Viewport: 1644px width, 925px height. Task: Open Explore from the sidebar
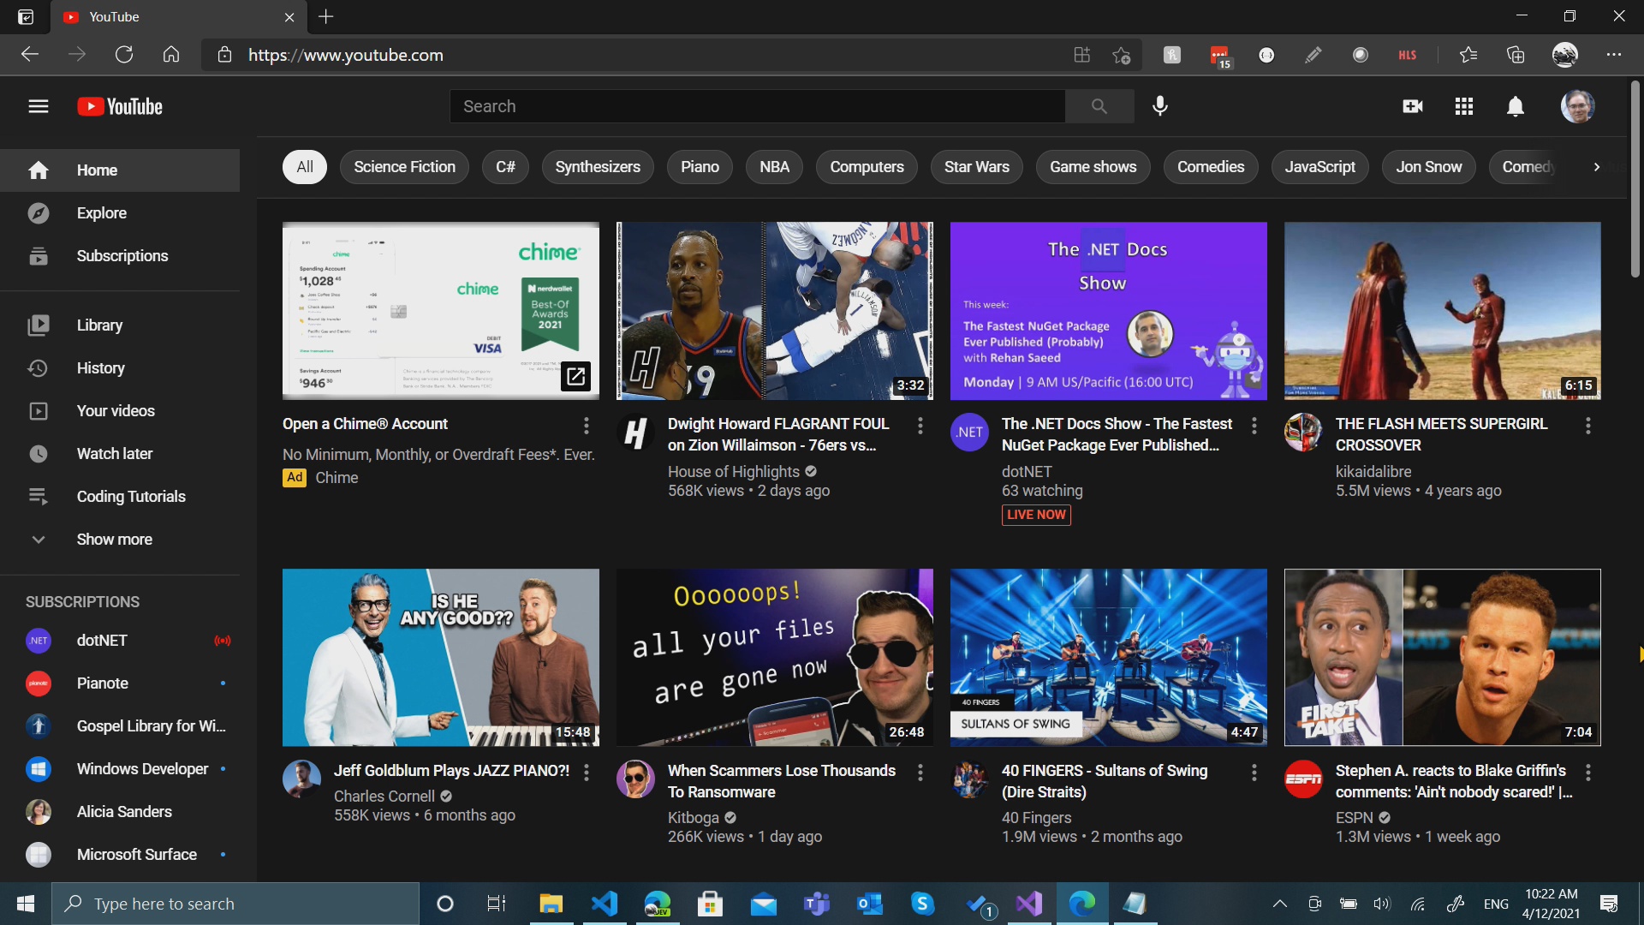[101, 213]
